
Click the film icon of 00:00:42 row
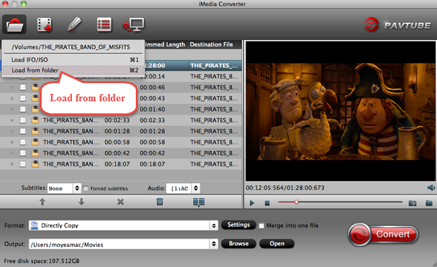(35, 153)
